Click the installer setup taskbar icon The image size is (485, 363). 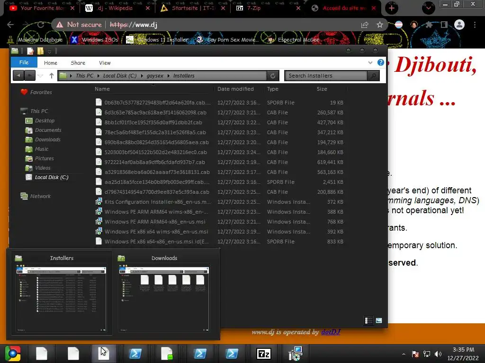tap(296, 354)
